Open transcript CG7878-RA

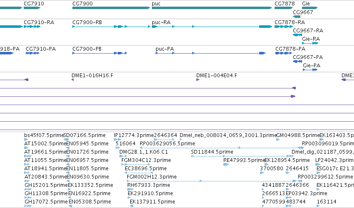[x=290, y=22]
